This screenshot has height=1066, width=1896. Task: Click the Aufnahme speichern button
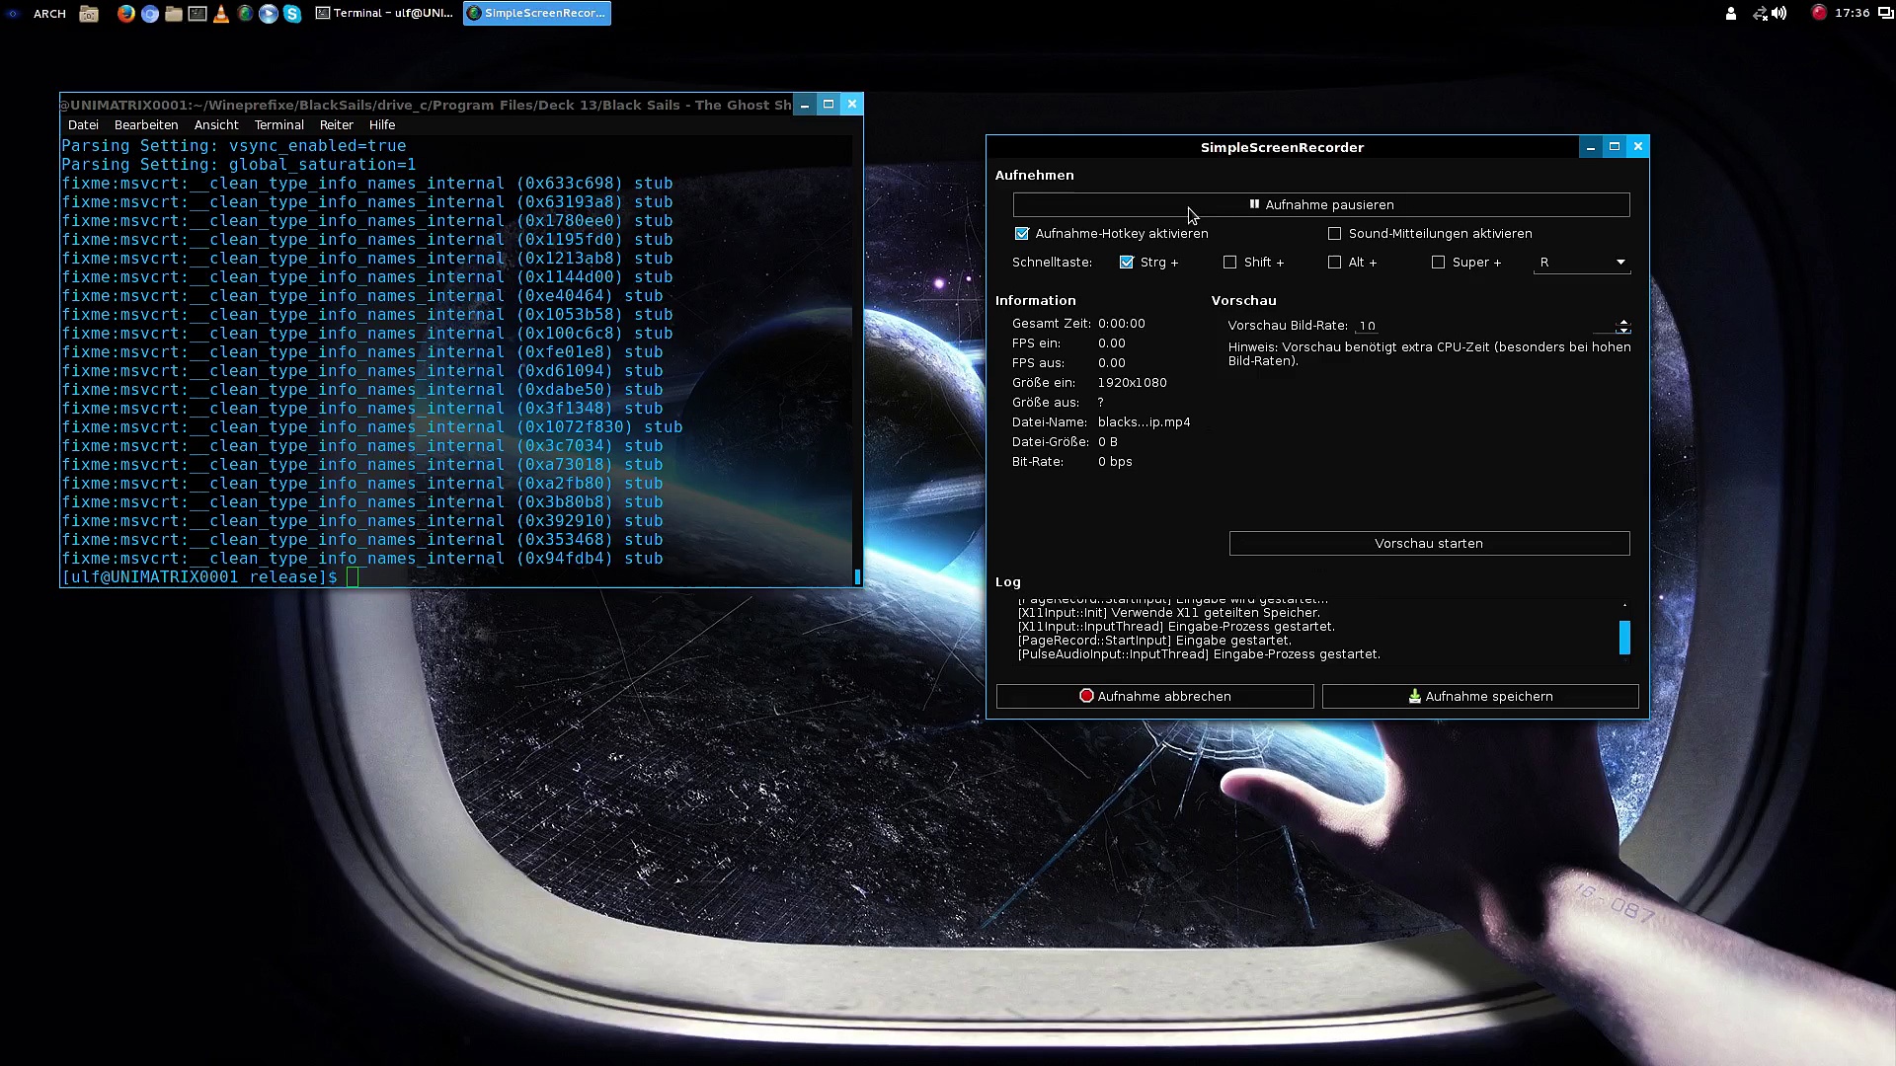[x=1479, y=697]
